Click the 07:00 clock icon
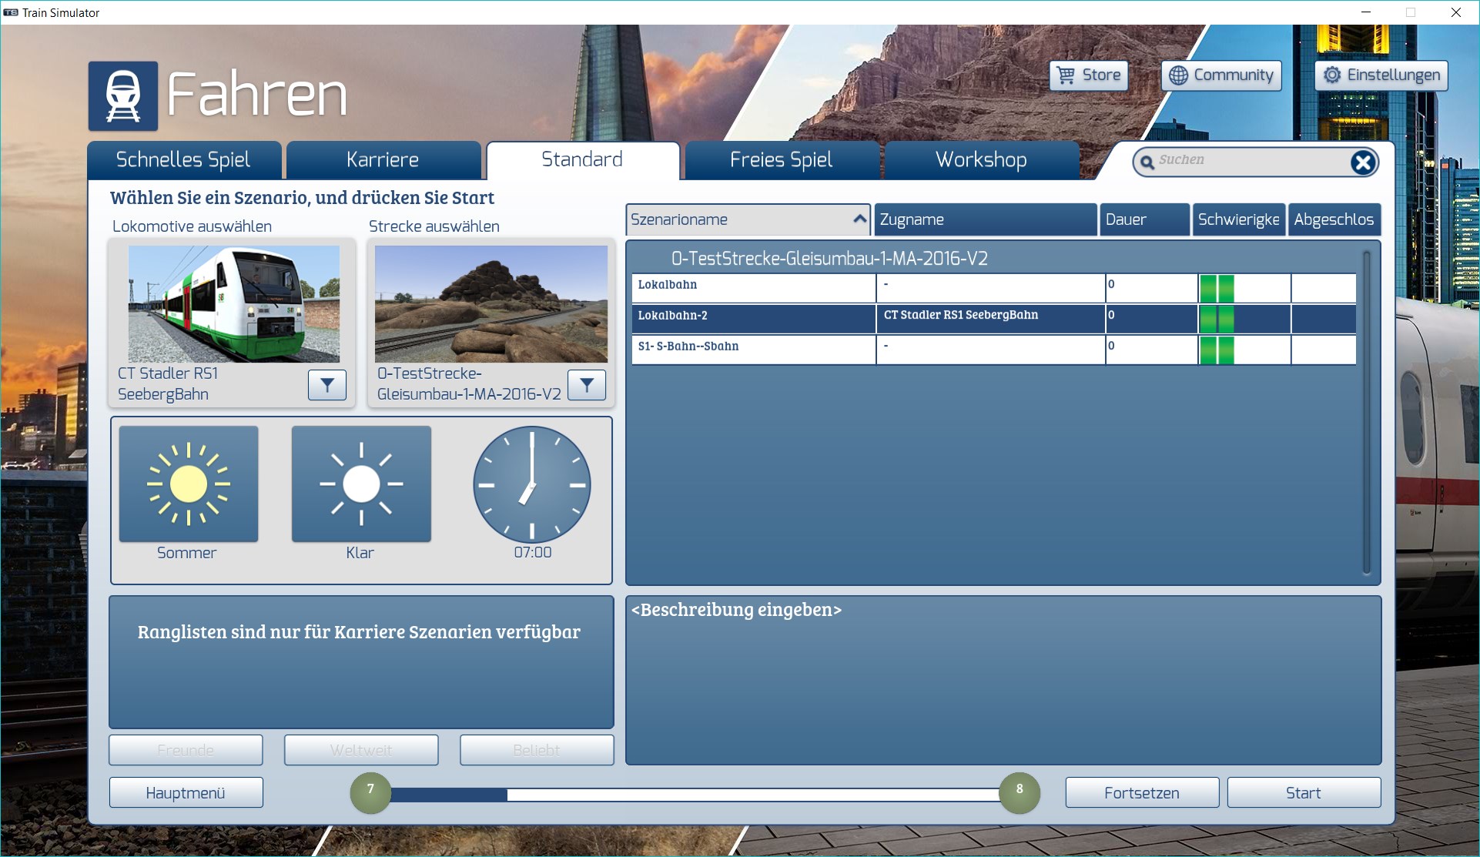Screen dimensions: 1480x857 [532, 484]
